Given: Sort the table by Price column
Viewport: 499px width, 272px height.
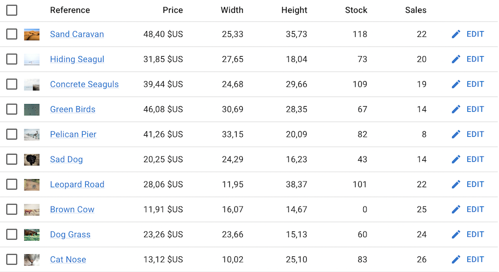Looking at the screenshot, I should click(173, 10).
